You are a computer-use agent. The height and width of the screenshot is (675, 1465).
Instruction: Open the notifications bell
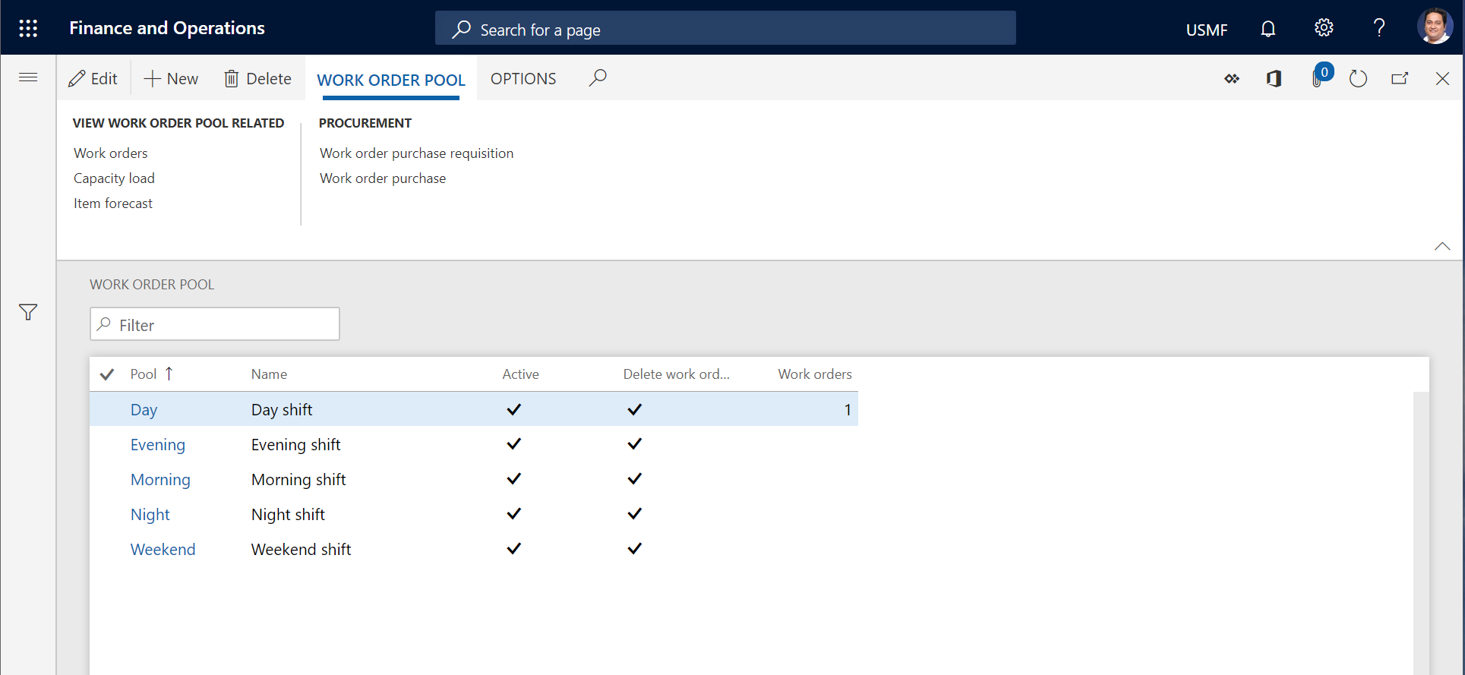1268,29
